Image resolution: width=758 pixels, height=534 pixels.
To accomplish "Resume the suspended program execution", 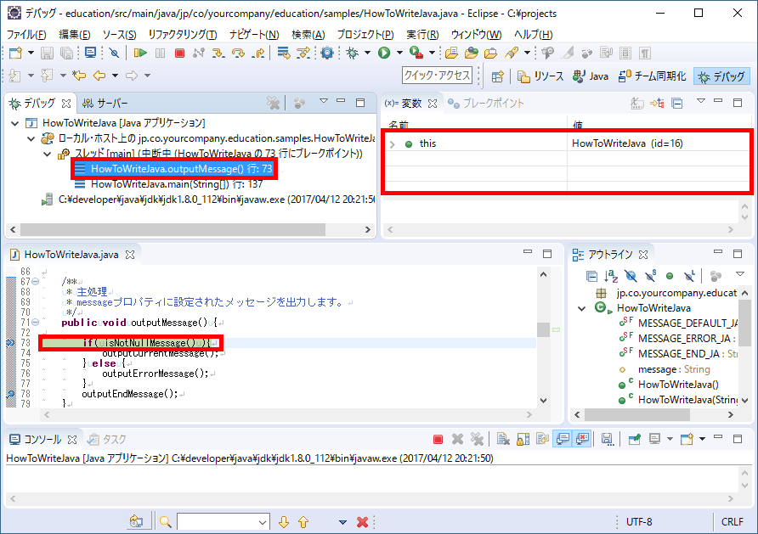I will [x=139, y=52].
